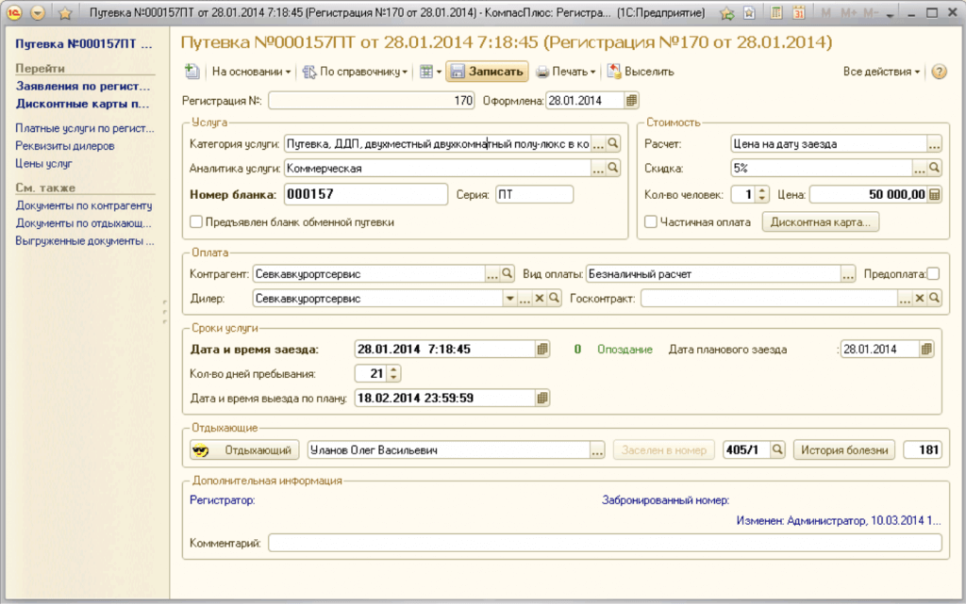Open calendar for Дата и время выезда
The width and height of the screenshot is (966, 604).
(x=542, y=398)
